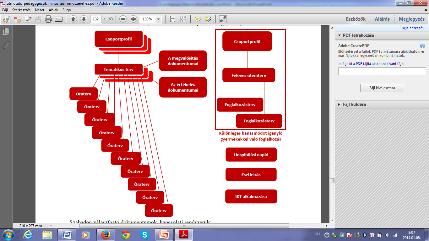Screen dimensions: 429x241
Task: Click the 210 x 297 mm page size label
Action: coord(30,226)
